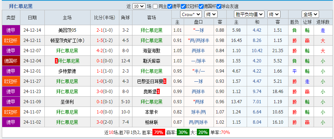Open the 全场 dropdown
The width and height of the screenshot is (334, 139).
[x=310, y=15]
